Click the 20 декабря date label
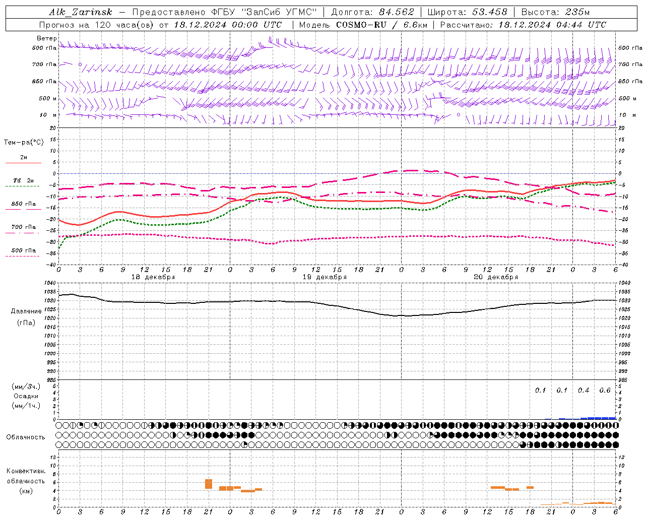 click(x=496, y=277)
